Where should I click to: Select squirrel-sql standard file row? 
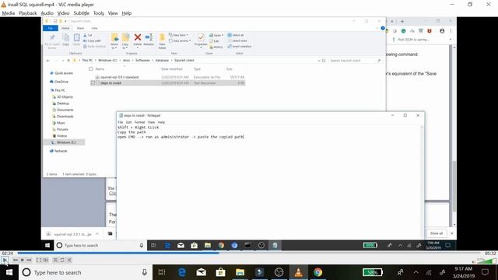(167, 77)
